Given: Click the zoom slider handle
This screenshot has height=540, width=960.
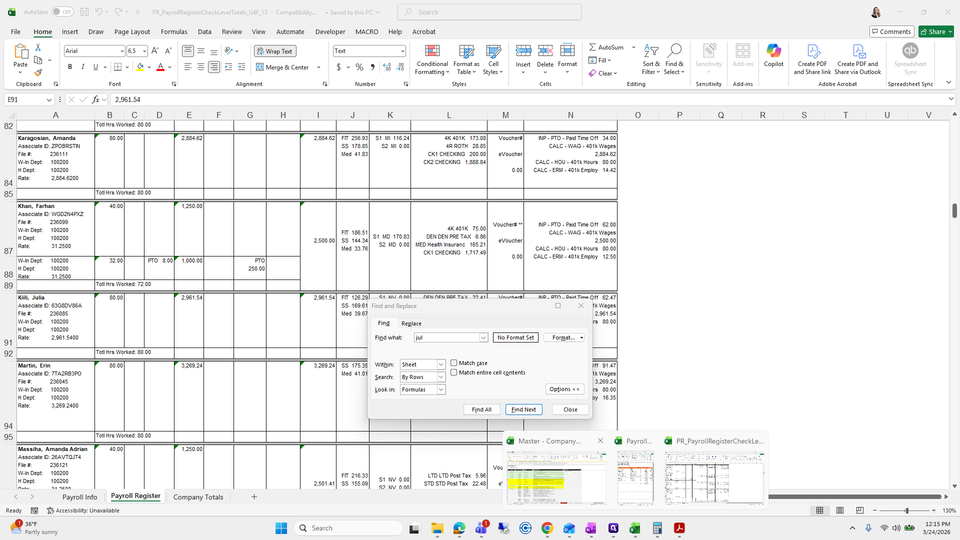Looking at the screenshot, I should point(906,510).
